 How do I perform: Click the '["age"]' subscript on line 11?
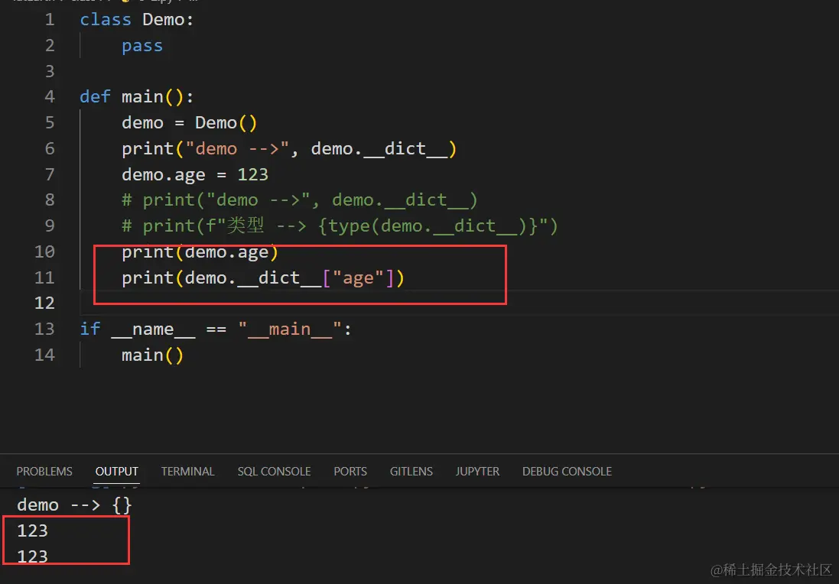pyautogui.click(x=358, y=278)
